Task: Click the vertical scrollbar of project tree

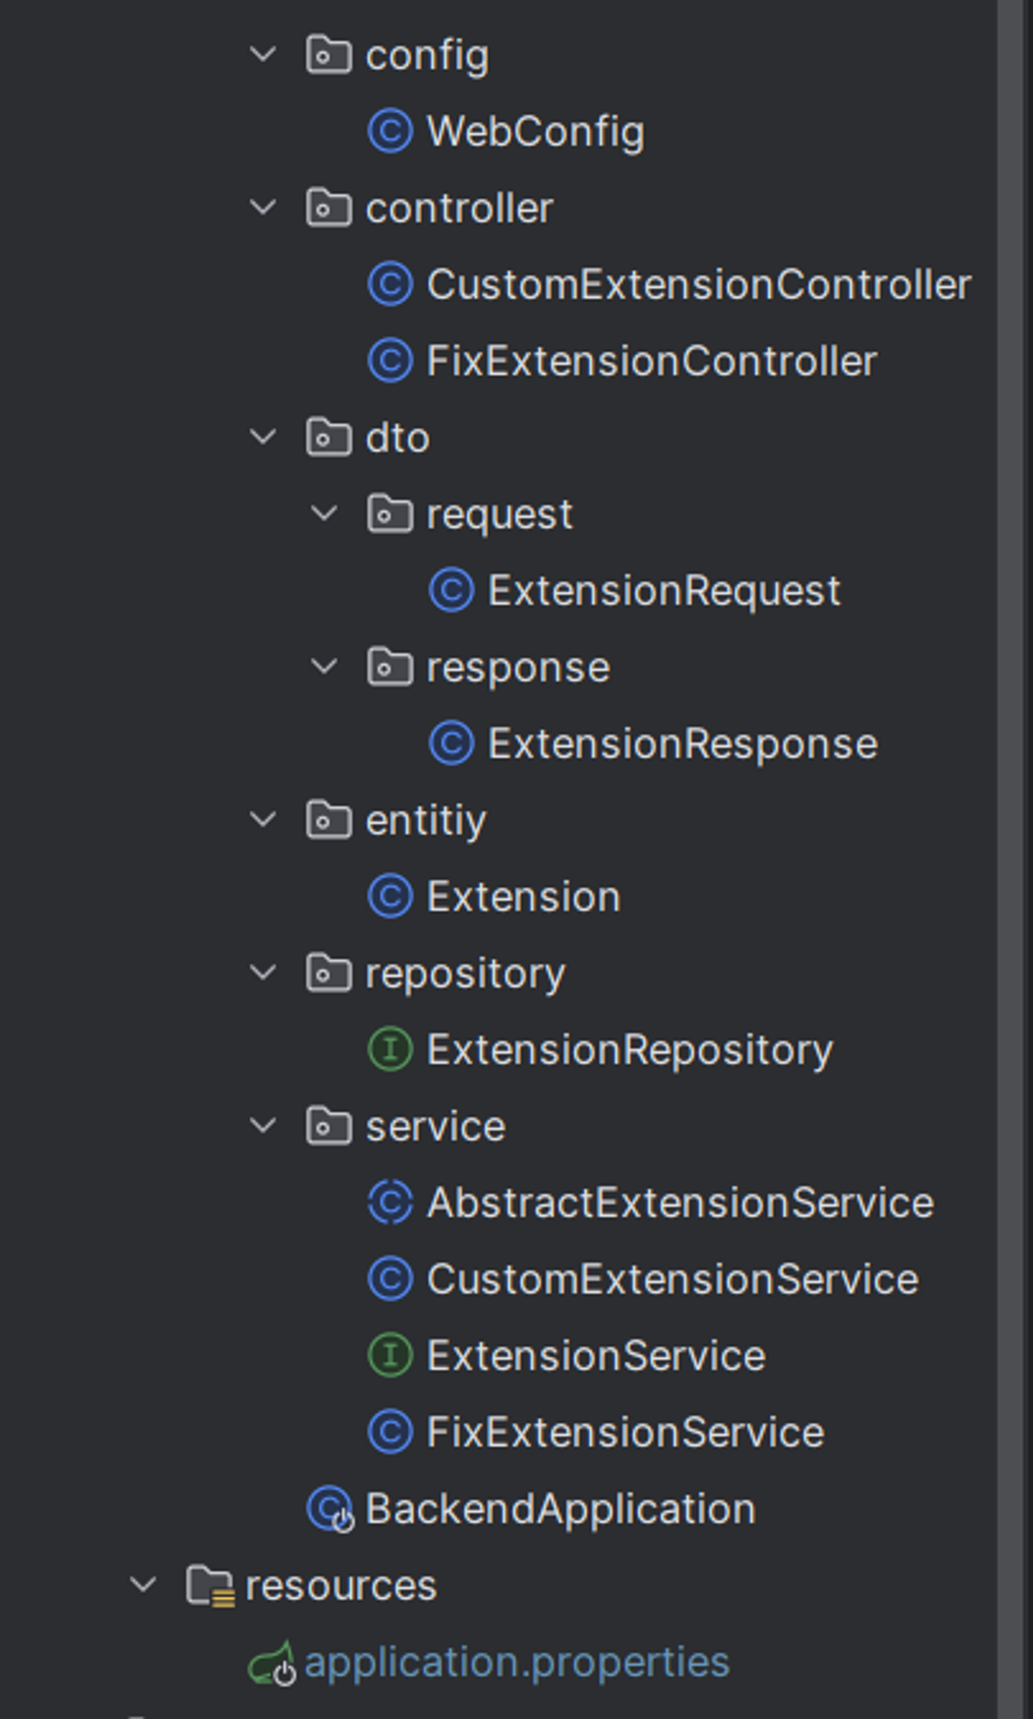Action: [1014, 835]
